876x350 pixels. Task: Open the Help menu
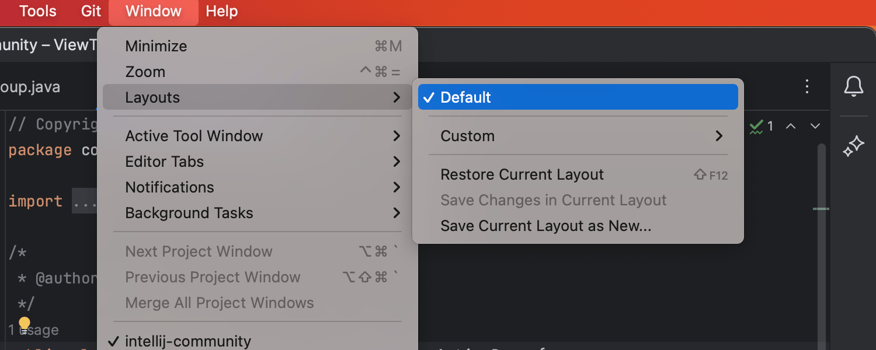pos(221,11)
